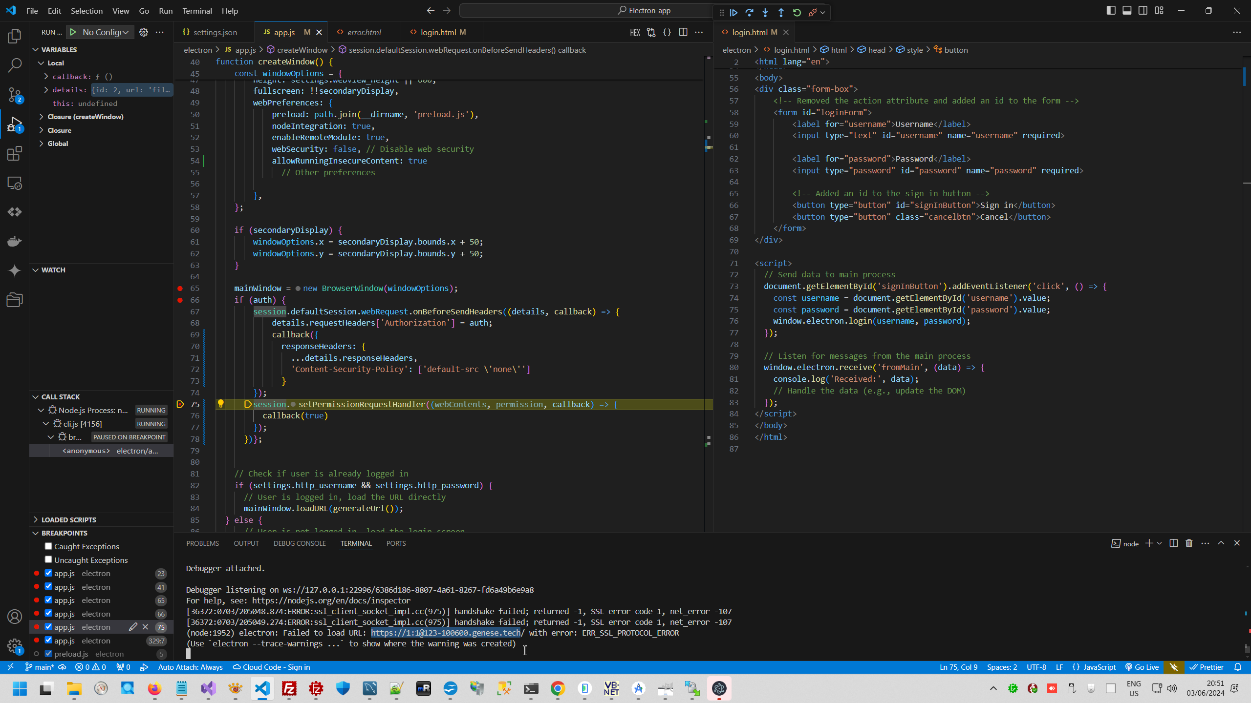Viewport: 1251px width, 703px height.
Task: Open the Extensions view in activity bar
Action: click(15, 154)
